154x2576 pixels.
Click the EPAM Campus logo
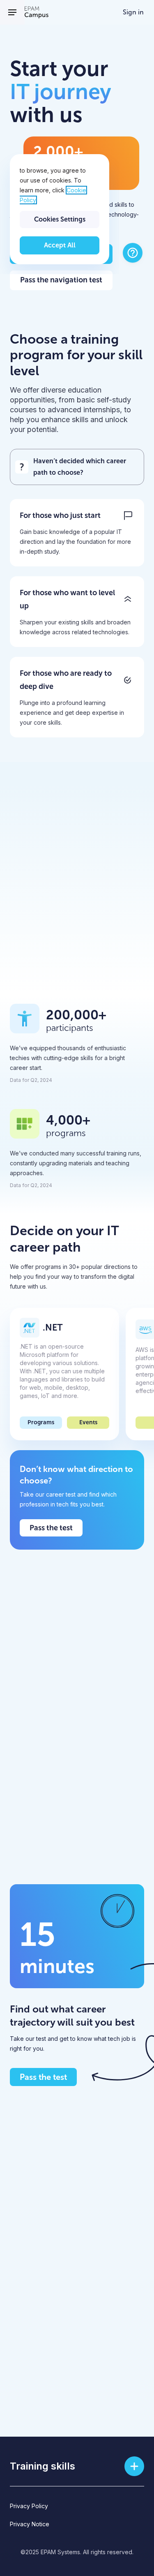click(x=36, y=12)
